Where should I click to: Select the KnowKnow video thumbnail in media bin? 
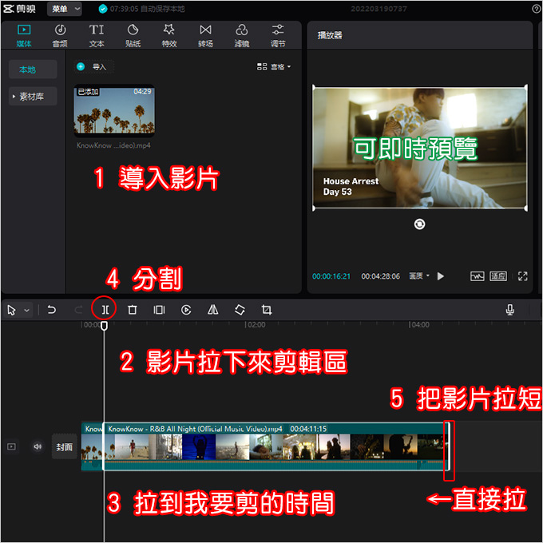click(x=114, y=110)
